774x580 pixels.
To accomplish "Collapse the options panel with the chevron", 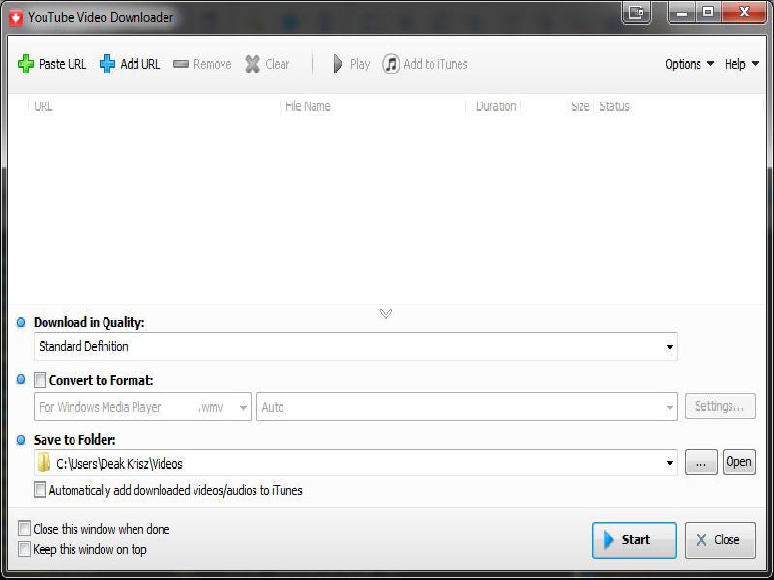I will point(386,313).
